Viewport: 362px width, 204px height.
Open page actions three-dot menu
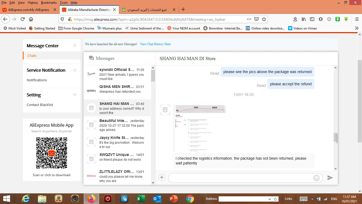249,19
